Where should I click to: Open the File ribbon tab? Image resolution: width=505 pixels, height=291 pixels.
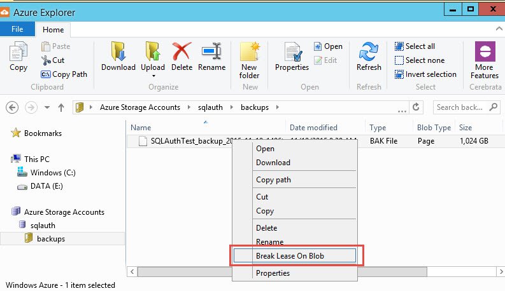click(17, 29)
